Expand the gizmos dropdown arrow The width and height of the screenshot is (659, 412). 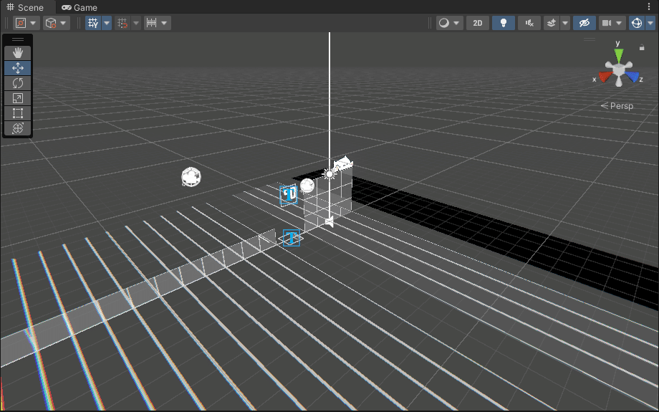pyautogui.click(x=650, y=23)
